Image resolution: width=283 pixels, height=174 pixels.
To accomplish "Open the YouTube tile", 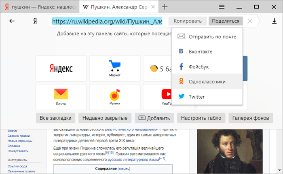I will pyautogui.click(x=157, y=97).
